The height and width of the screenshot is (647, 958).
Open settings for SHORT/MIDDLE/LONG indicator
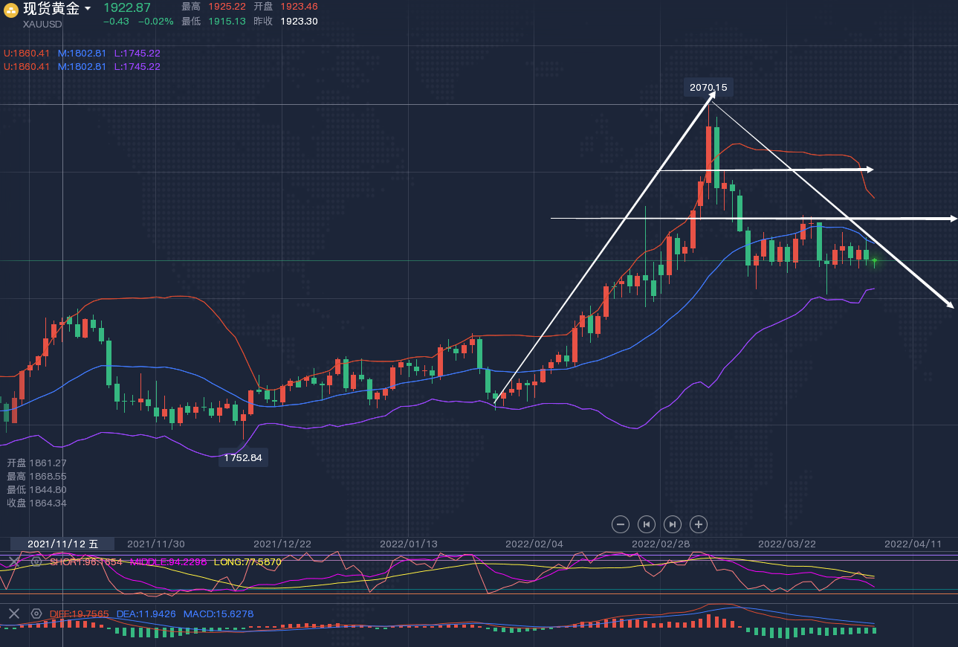pyautogui.click(x=36, y=561)
